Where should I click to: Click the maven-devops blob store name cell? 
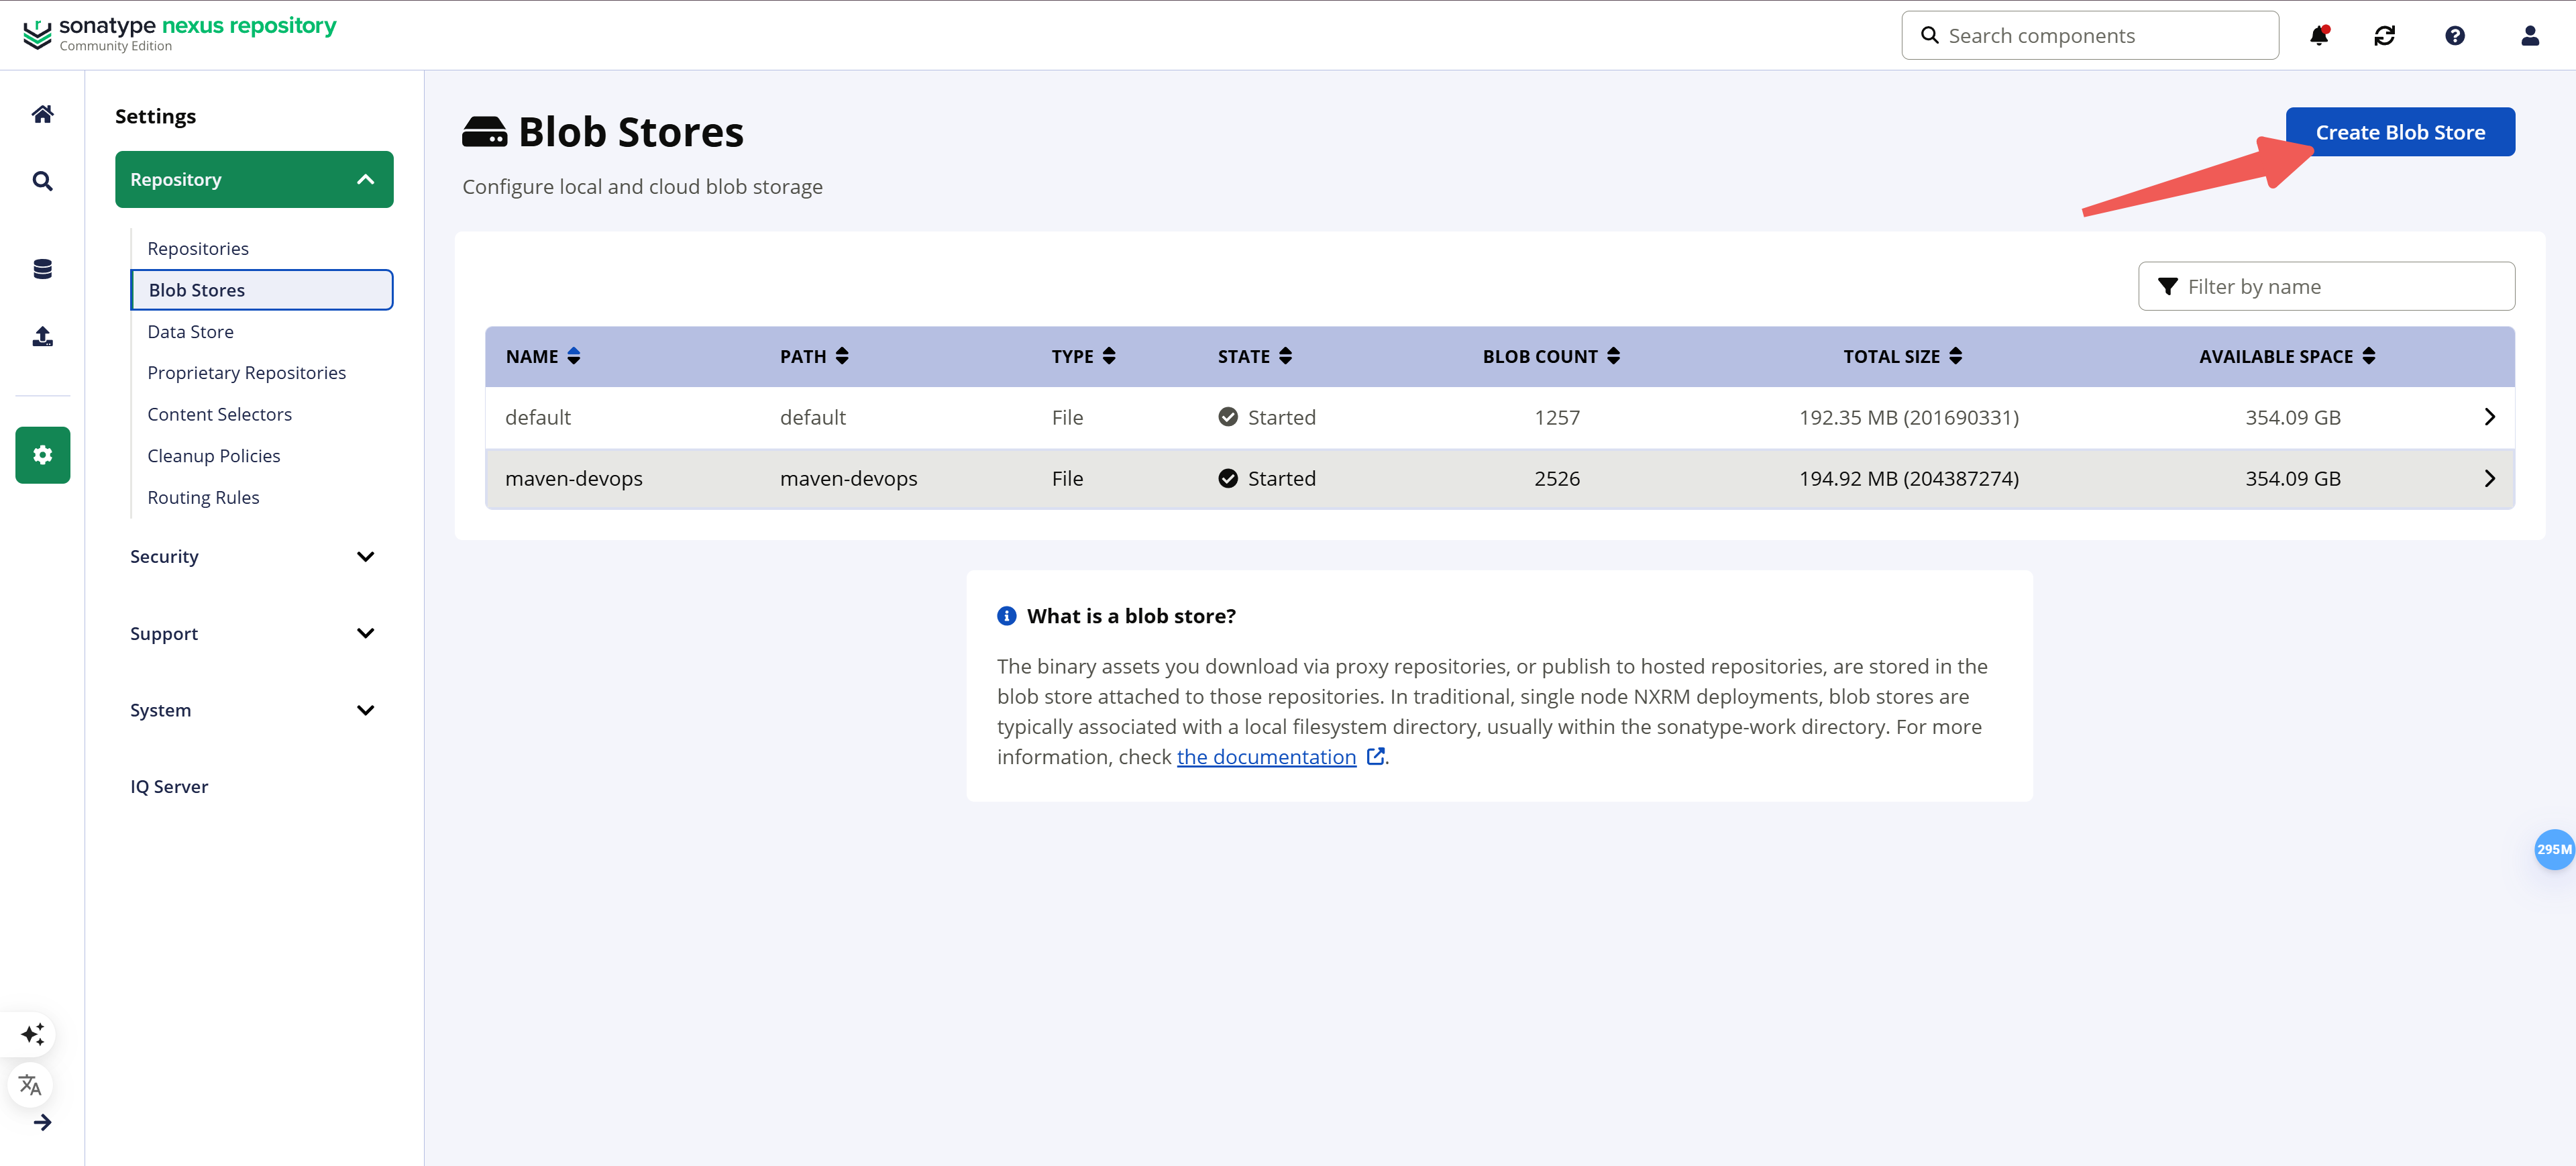click(x=574, y=479)
